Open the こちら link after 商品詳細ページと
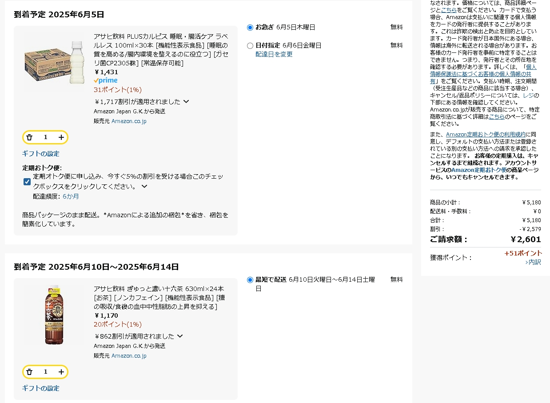This screenshot has height=403, width=550. (x=449, y=10)
